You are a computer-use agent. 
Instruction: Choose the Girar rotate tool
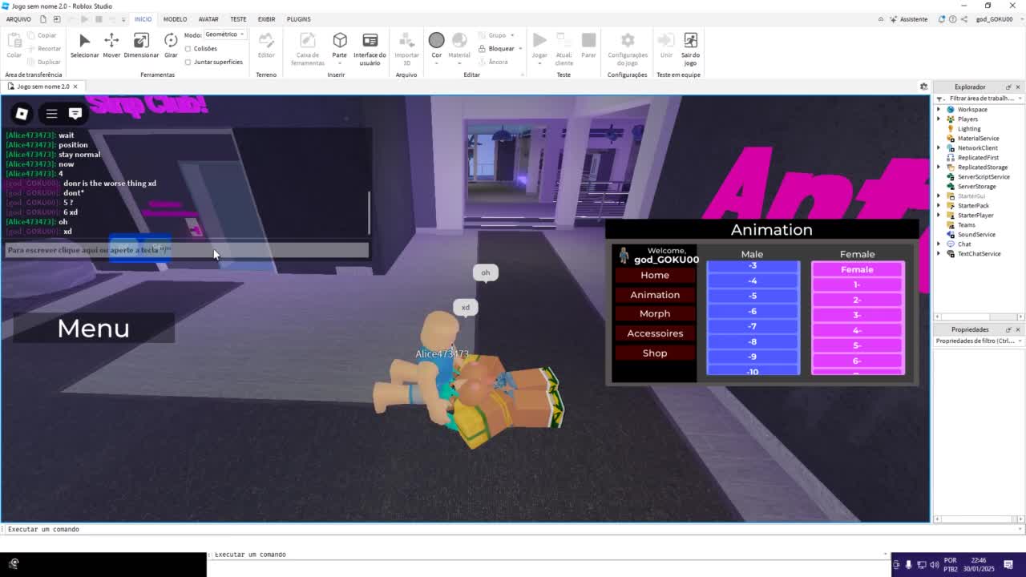coord(171,45)
